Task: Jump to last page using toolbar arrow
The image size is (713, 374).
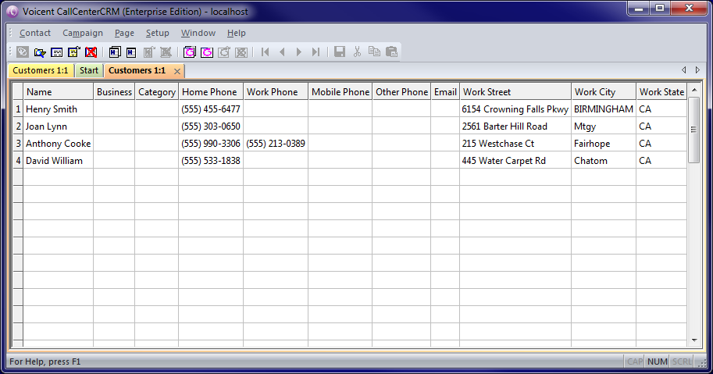Action: point(316,52)
